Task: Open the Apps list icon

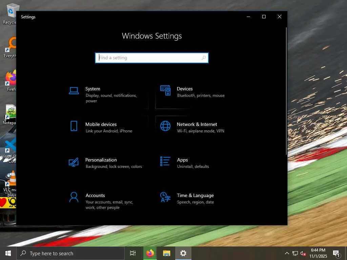Action: (165, 161)
